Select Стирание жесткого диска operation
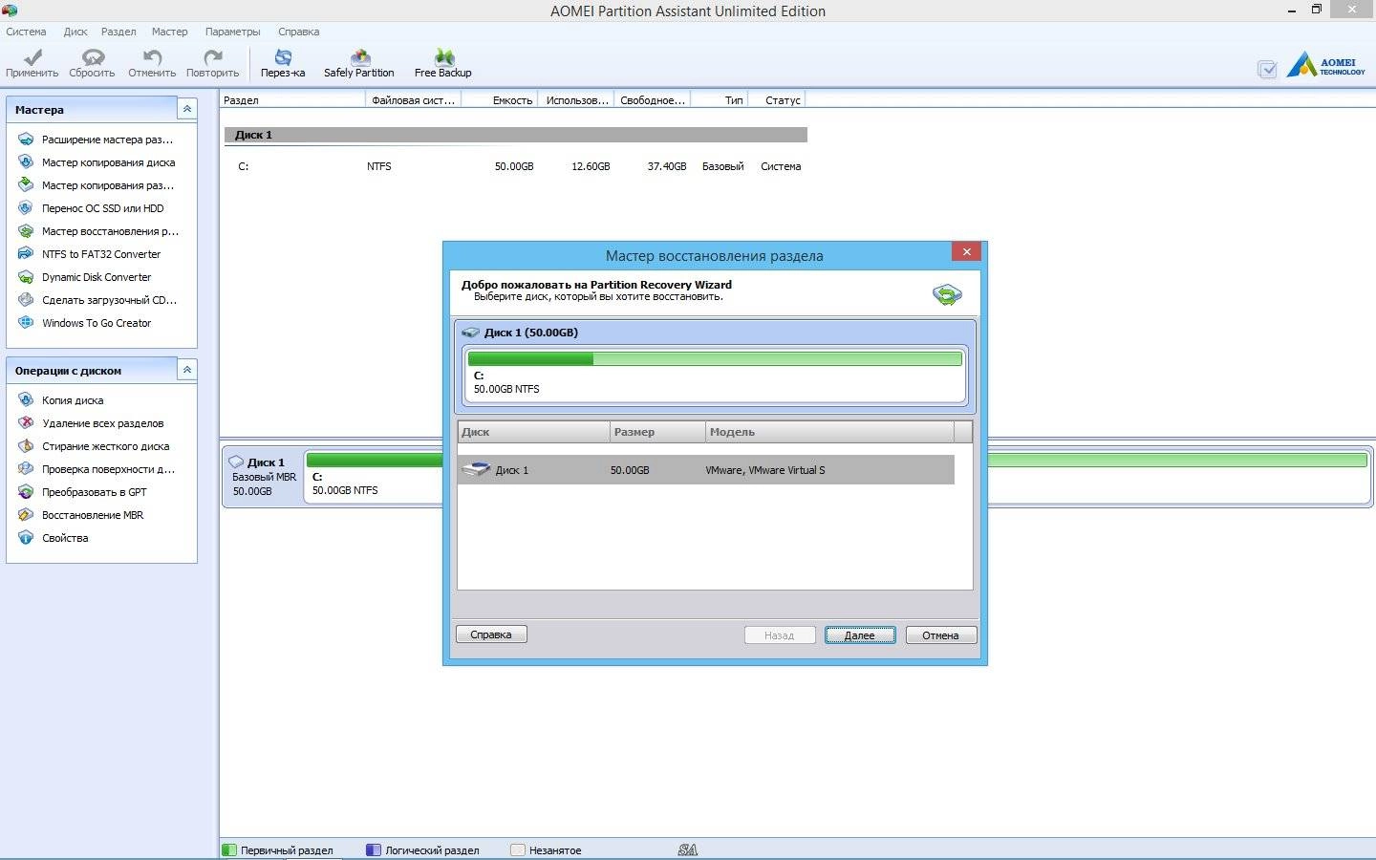 point(94,446)
